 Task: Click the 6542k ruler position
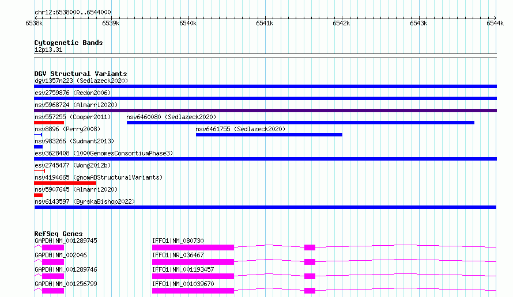(x=341, y=23)
